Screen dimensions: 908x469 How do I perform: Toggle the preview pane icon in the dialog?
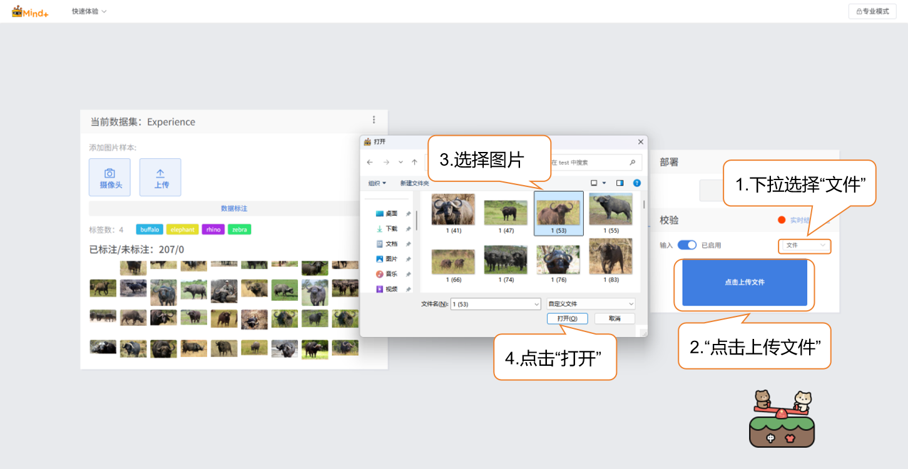pyautogui.click(x=620, y=183)
